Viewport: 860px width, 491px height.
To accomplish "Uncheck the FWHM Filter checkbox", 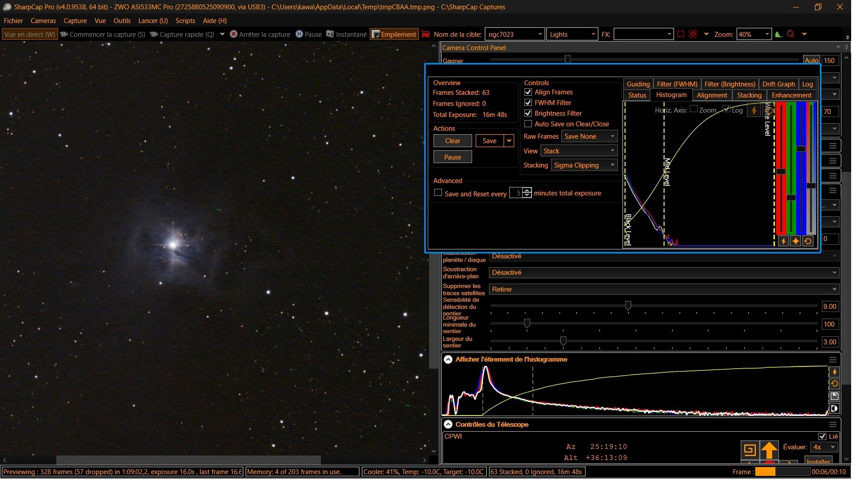I will (528, 103).
